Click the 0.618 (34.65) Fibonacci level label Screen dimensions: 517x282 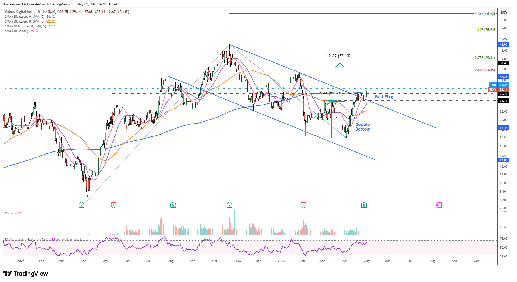485,70
